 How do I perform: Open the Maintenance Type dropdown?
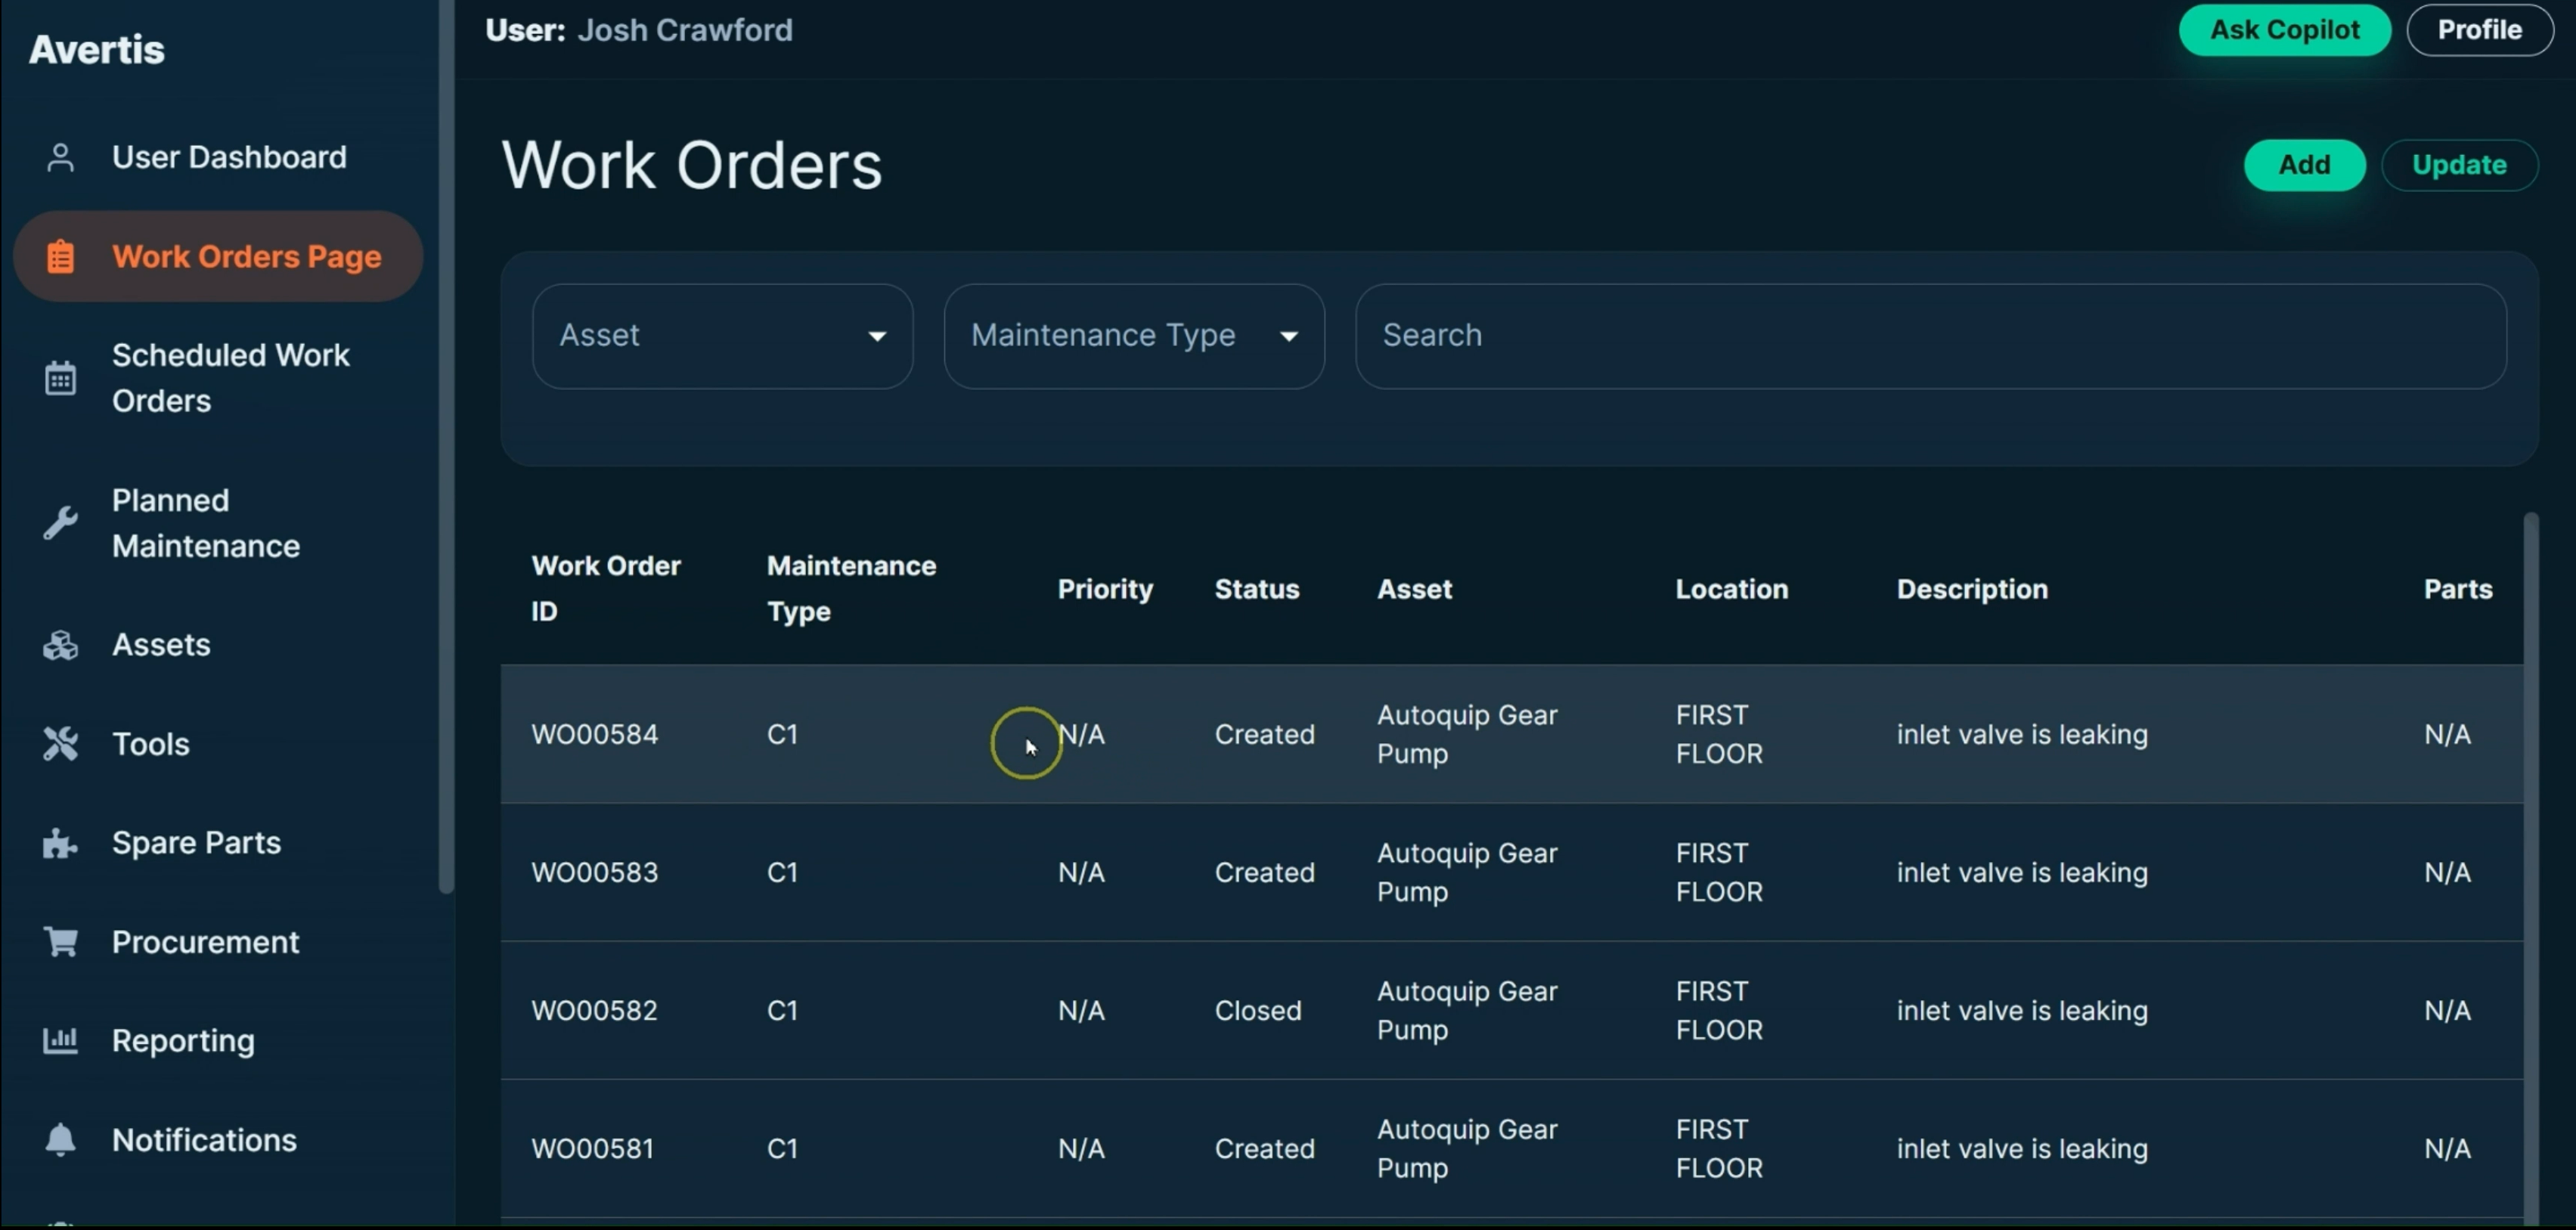pos(1133,335)
